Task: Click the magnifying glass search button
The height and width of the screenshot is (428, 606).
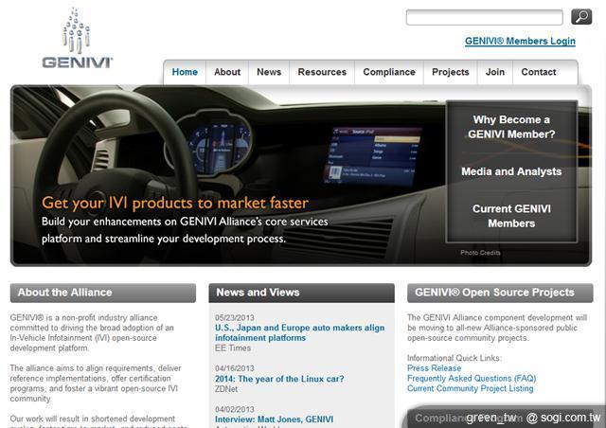Action: (x=581, y=17)
